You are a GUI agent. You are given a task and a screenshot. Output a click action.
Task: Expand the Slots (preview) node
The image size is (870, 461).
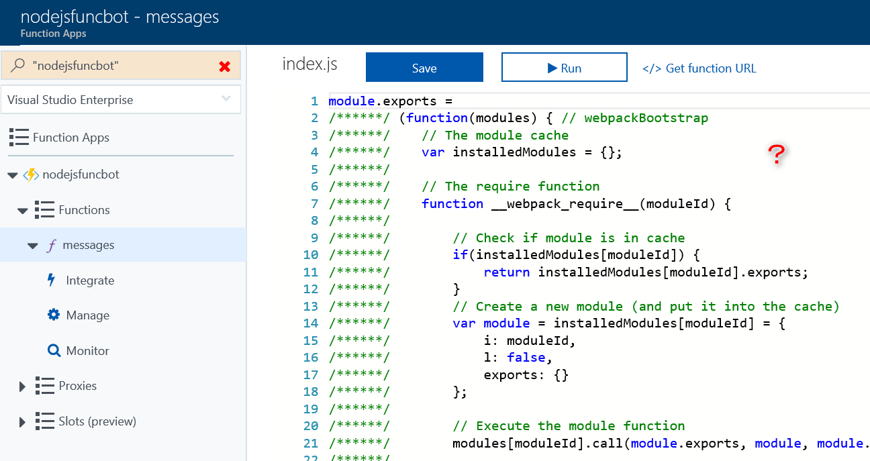pos(22,422)
